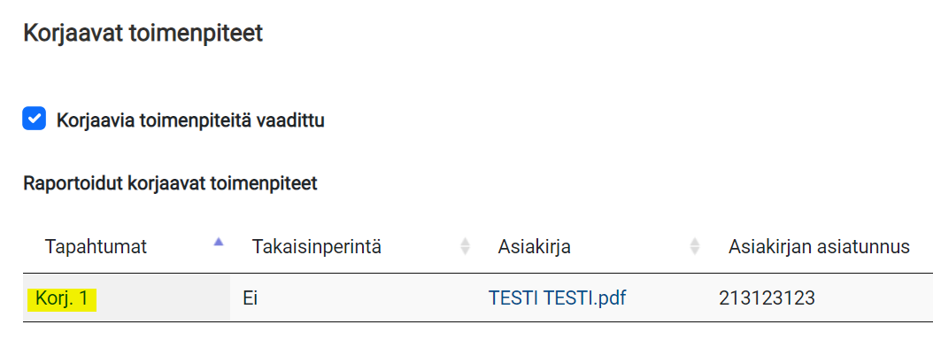Click the checkmark inside the blue checkbox
933x348 pixels.
point(34,119)
